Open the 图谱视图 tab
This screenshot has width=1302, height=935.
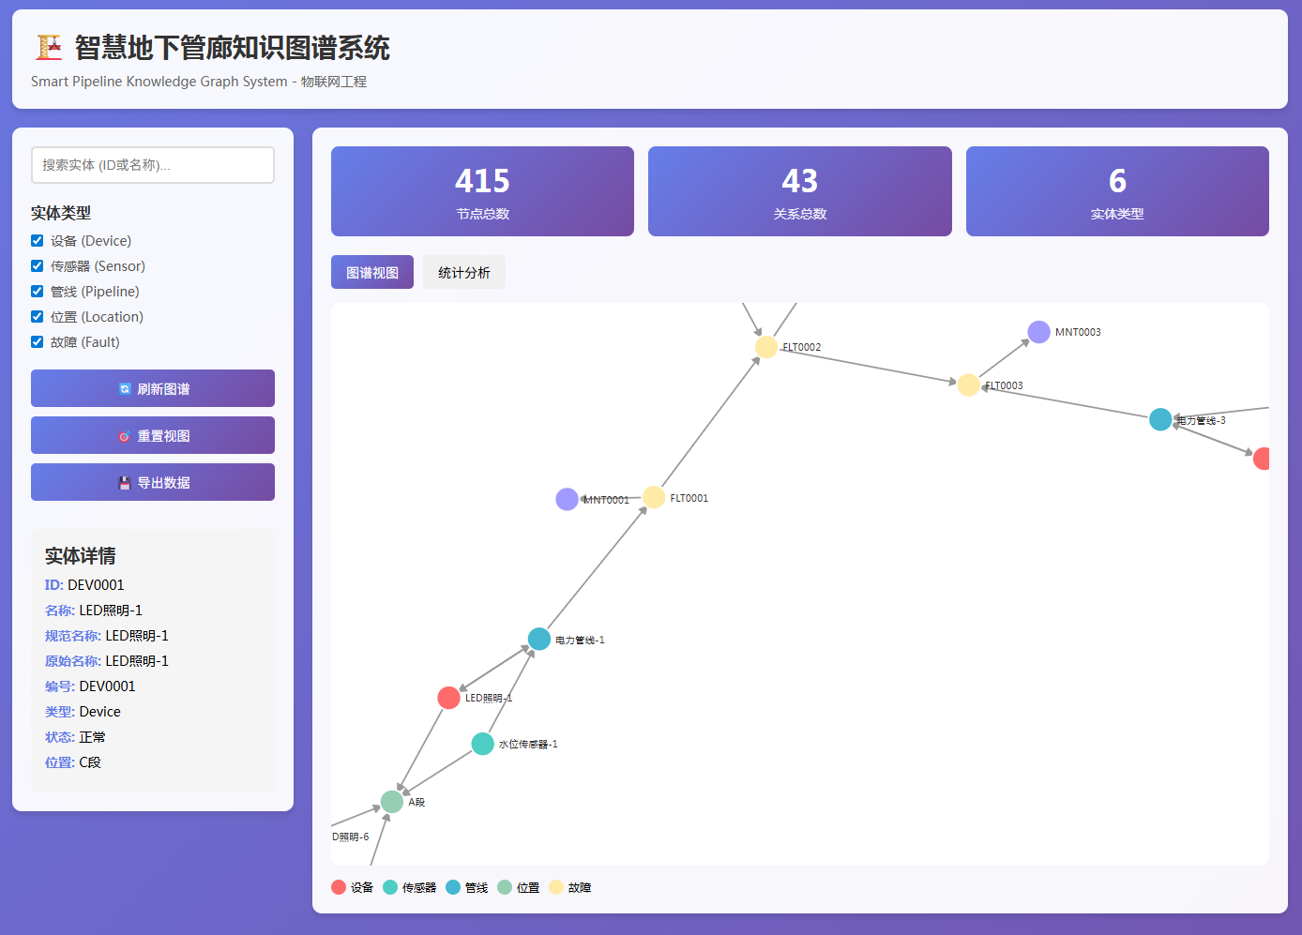point(372,272)
